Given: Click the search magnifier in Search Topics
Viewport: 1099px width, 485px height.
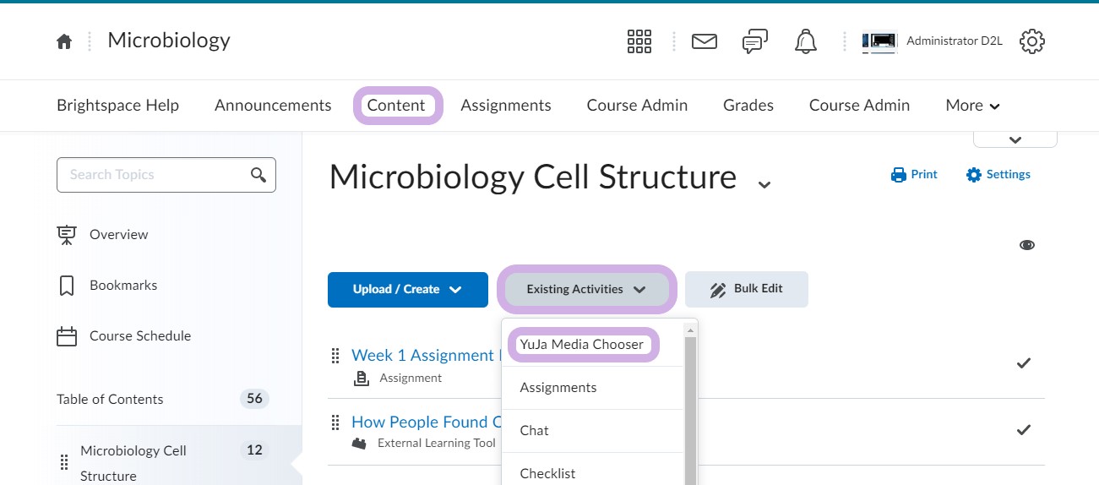Looking at the screenshot, I should (258, 175).
